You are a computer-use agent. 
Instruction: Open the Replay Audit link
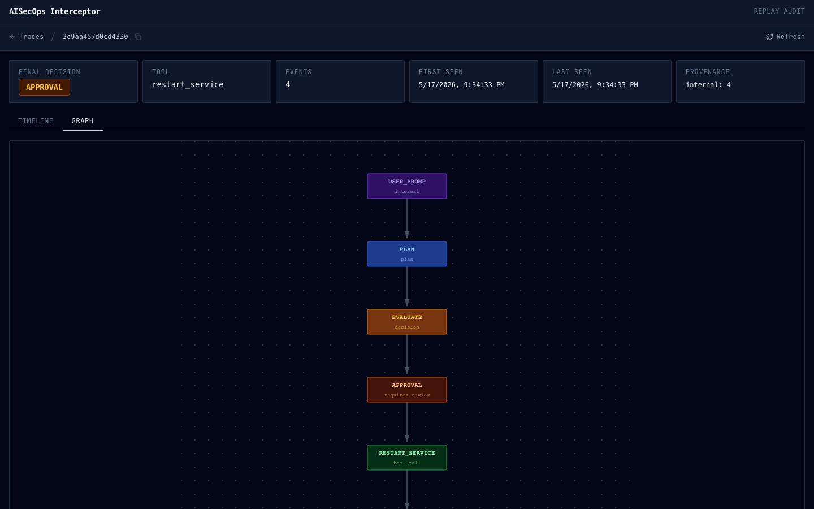[779, 11]
